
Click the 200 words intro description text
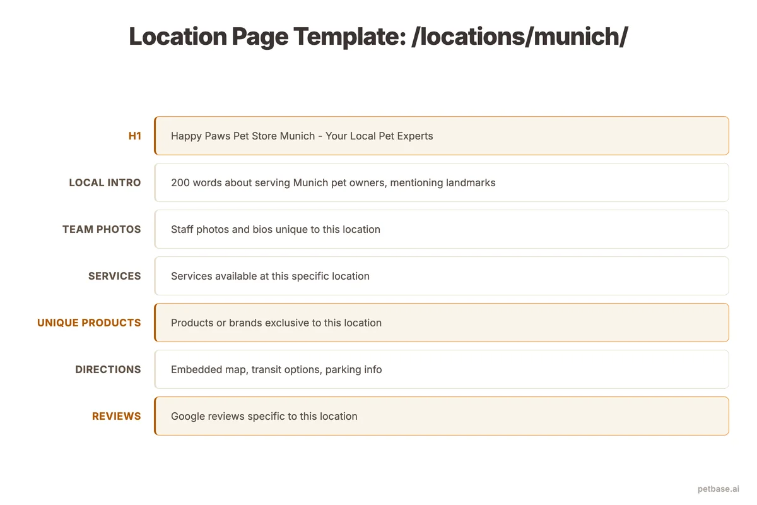click(332, 182)
